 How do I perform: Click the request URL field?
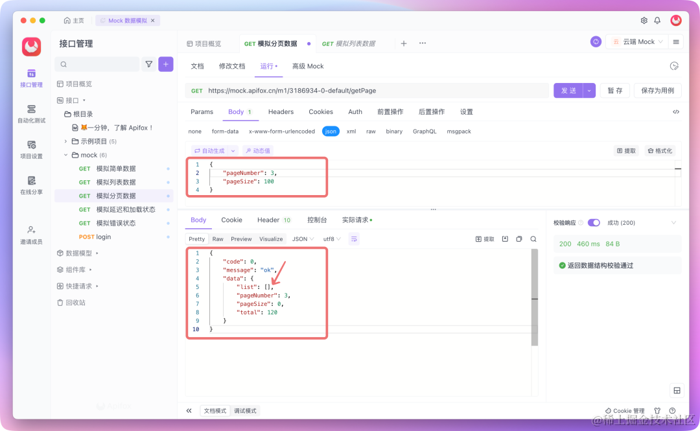coord(367,91)
